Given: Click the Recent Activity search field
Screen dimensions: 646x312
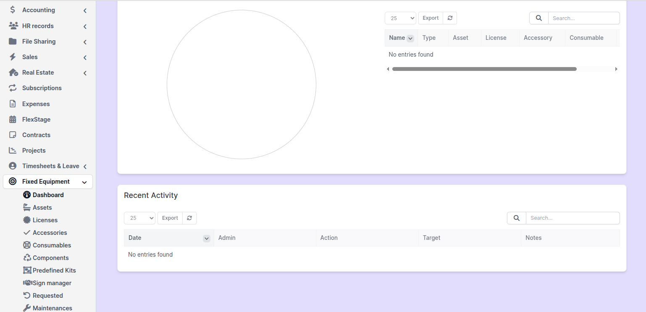Looking at the screenshot, I should tap(572, 218).
